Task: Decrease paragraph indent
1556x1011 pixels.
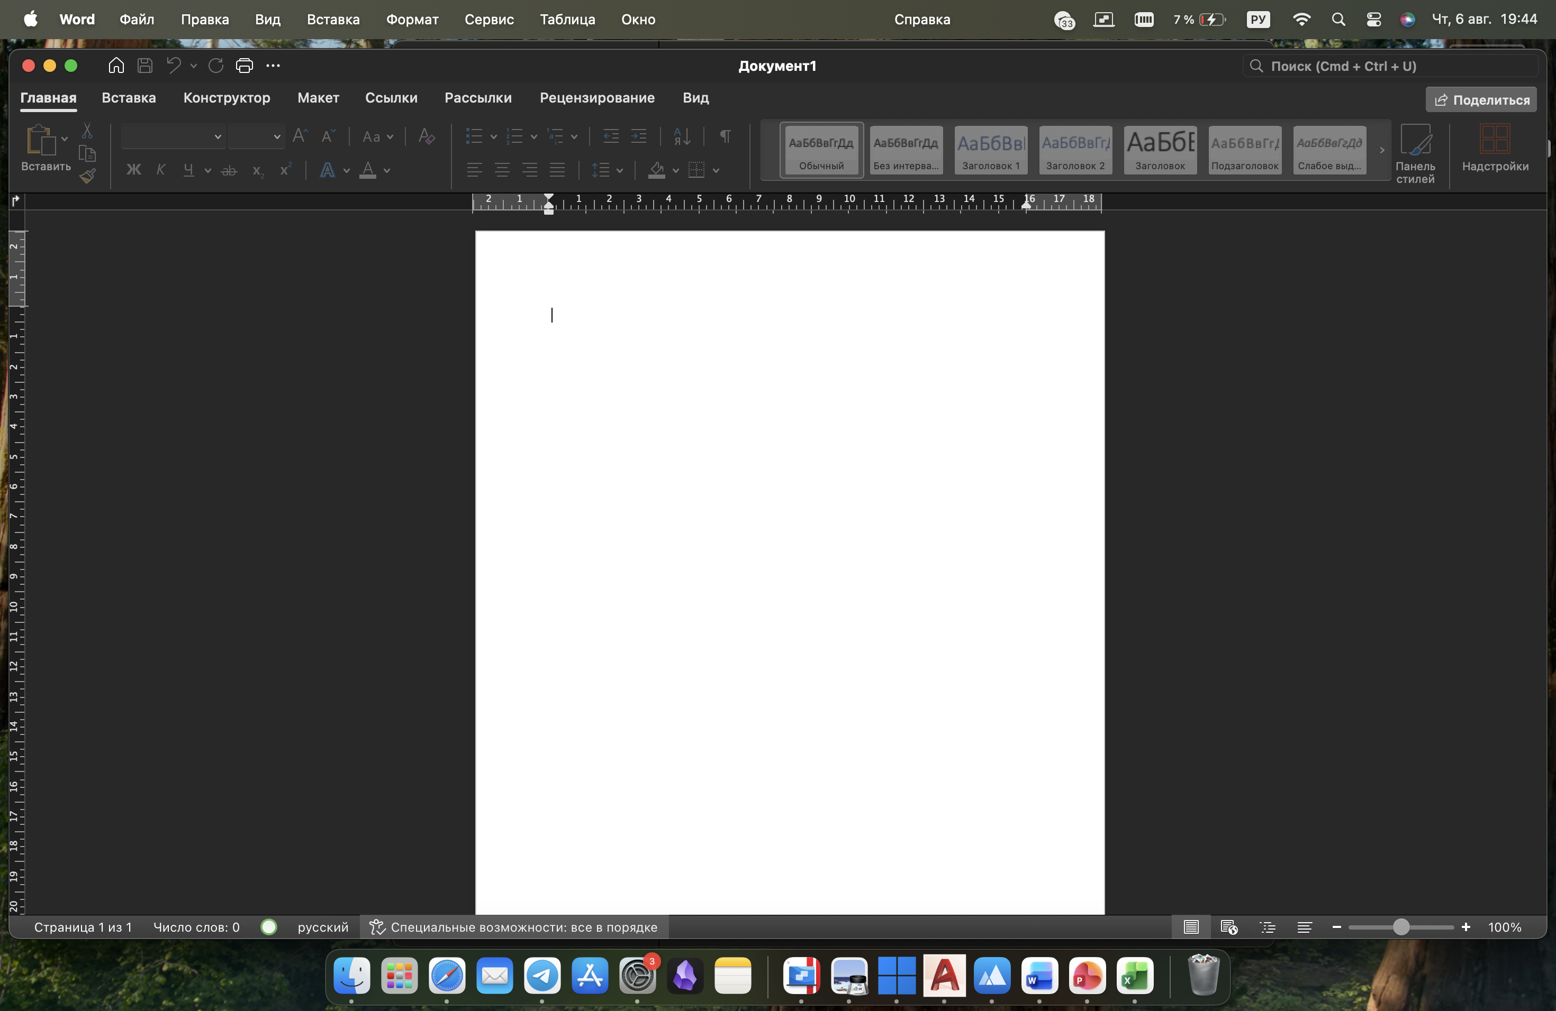Action: [x=611, y=136]
